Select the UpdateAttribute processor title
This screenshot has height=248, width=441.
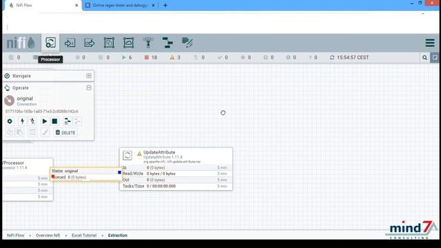(x=159, y=152)
